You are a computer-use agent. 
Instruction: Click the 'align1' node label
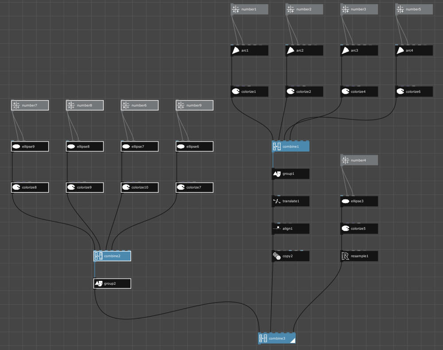(288, 229)
